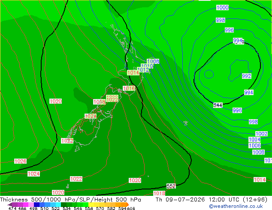Click the 992 low-pressure label
This screenshot has width=272, height=210.
pyautogui.click(x=247, y=76)
